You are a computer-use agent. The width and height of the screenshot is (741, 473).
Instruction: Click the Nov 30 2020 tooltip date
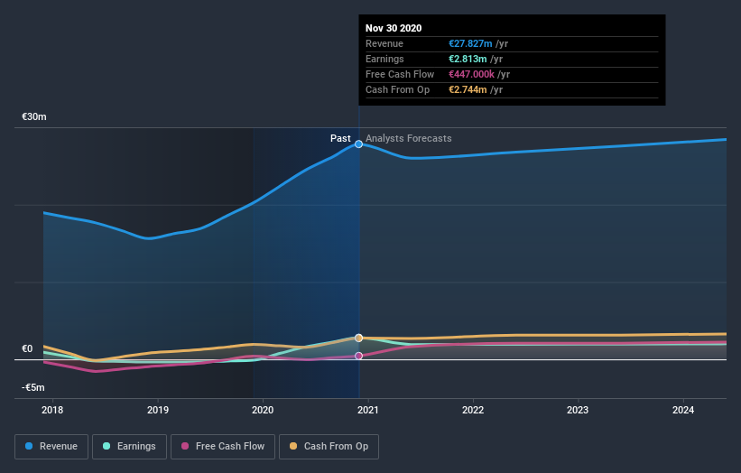click(x=394, y=28)
